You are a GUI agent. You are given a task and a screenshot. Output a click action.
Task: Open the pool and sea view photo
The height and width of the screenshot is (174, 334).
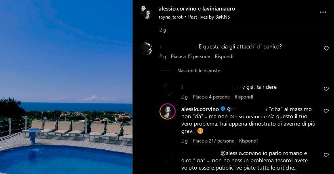pyautogui.click(x=66, y=87)
